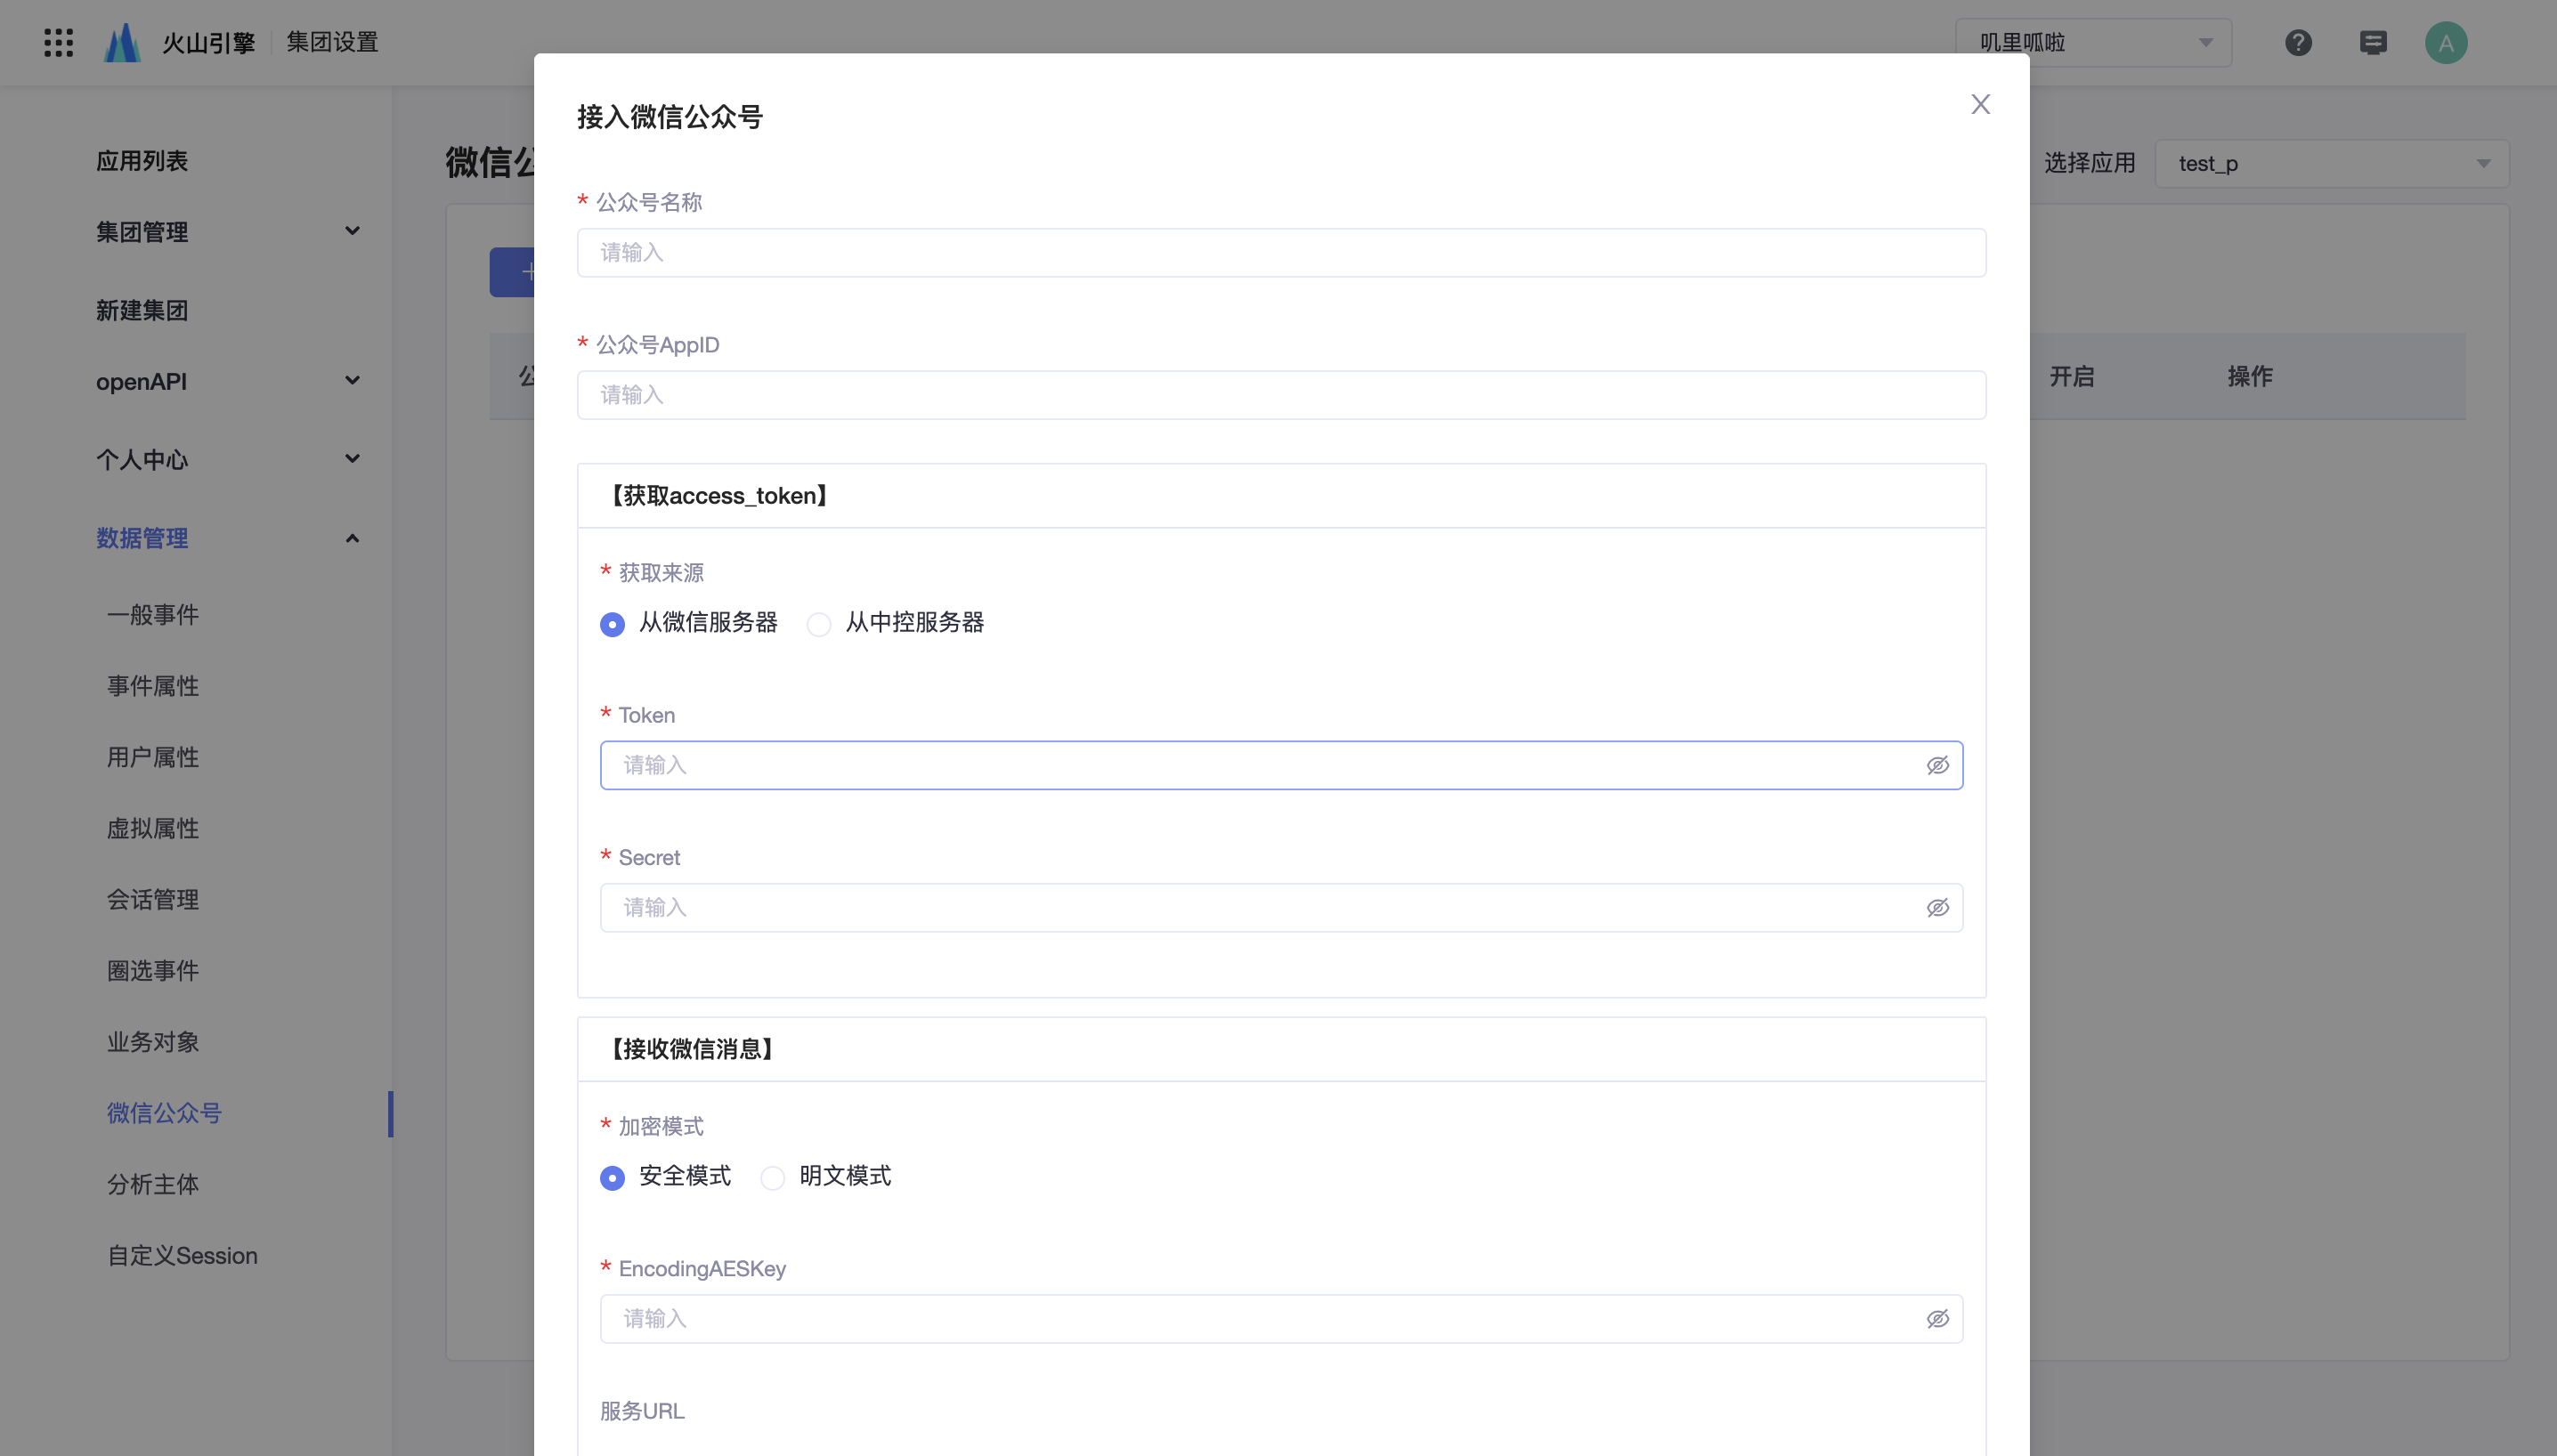The image size is (2557, 1456).
Task: Expand the 集团管理 menu
Action: (x=228, y=232)
